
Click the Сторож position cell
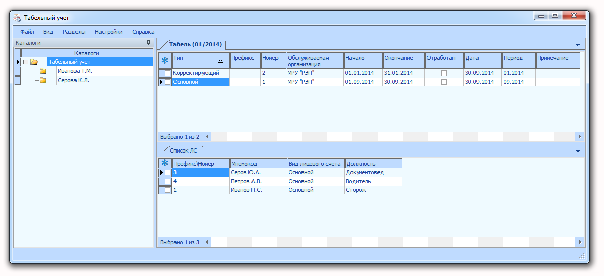pos(373,190)
